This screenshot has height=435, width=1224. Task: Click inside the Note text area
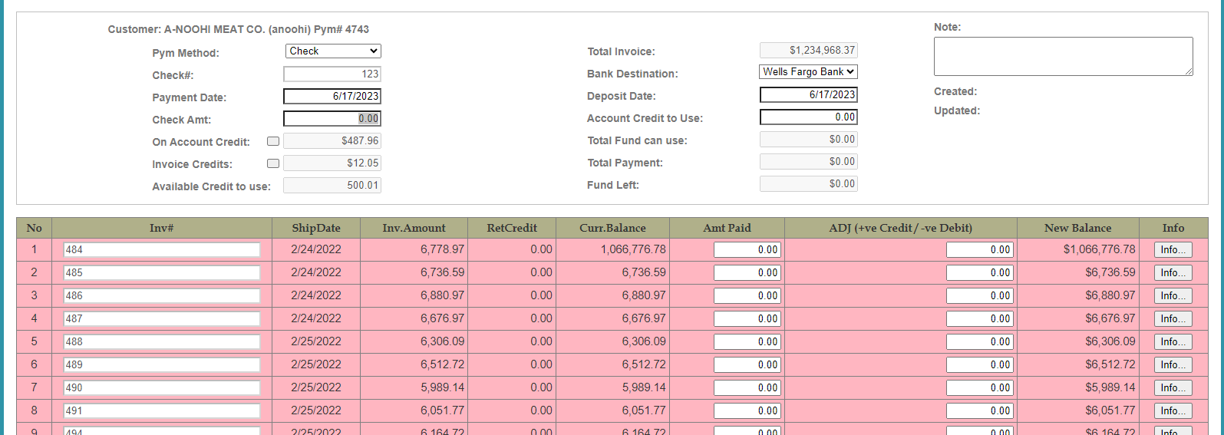pos(1062,57)
